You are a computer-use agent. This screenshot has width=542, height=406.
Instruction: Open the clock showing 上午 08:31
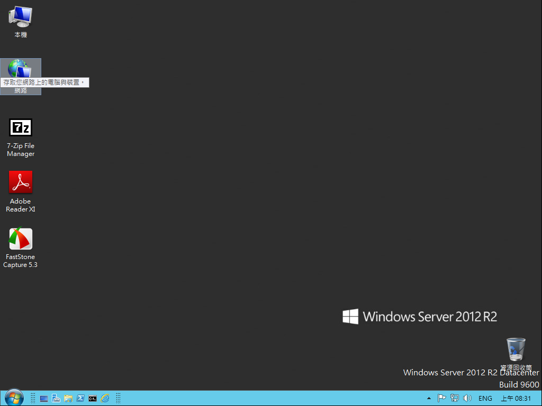(516, 399)
